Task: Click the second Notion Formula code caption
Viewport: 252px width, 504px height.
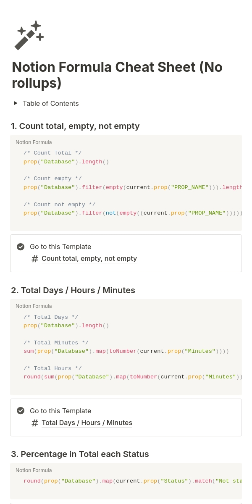Action: [x=34, y=306]
